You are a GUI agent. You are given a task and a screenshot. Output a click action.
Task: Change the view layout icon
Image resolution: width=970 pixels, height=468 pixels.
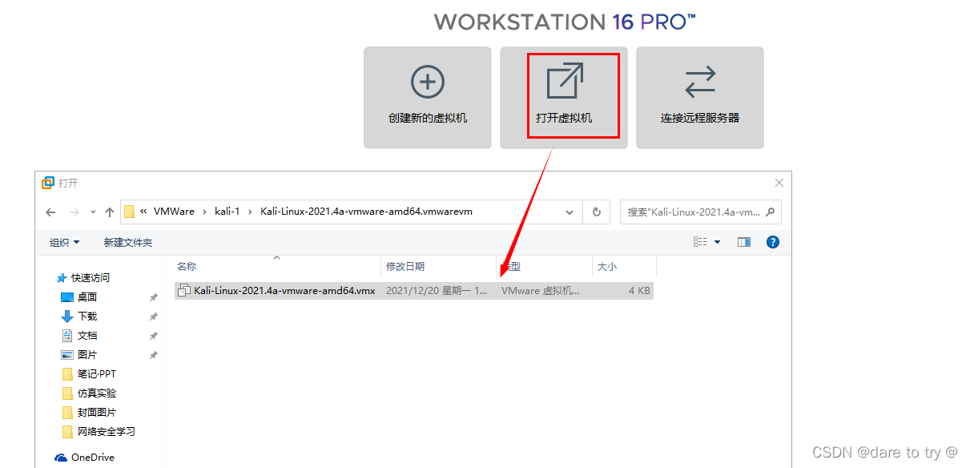click(700, 242)
